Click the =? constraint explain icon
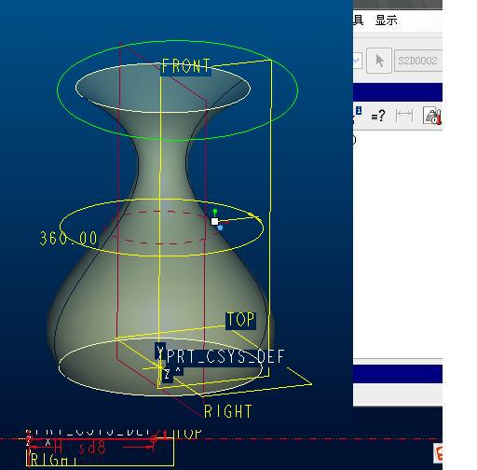This screenshot has height=470, width=477. click(x=378, y=116)
